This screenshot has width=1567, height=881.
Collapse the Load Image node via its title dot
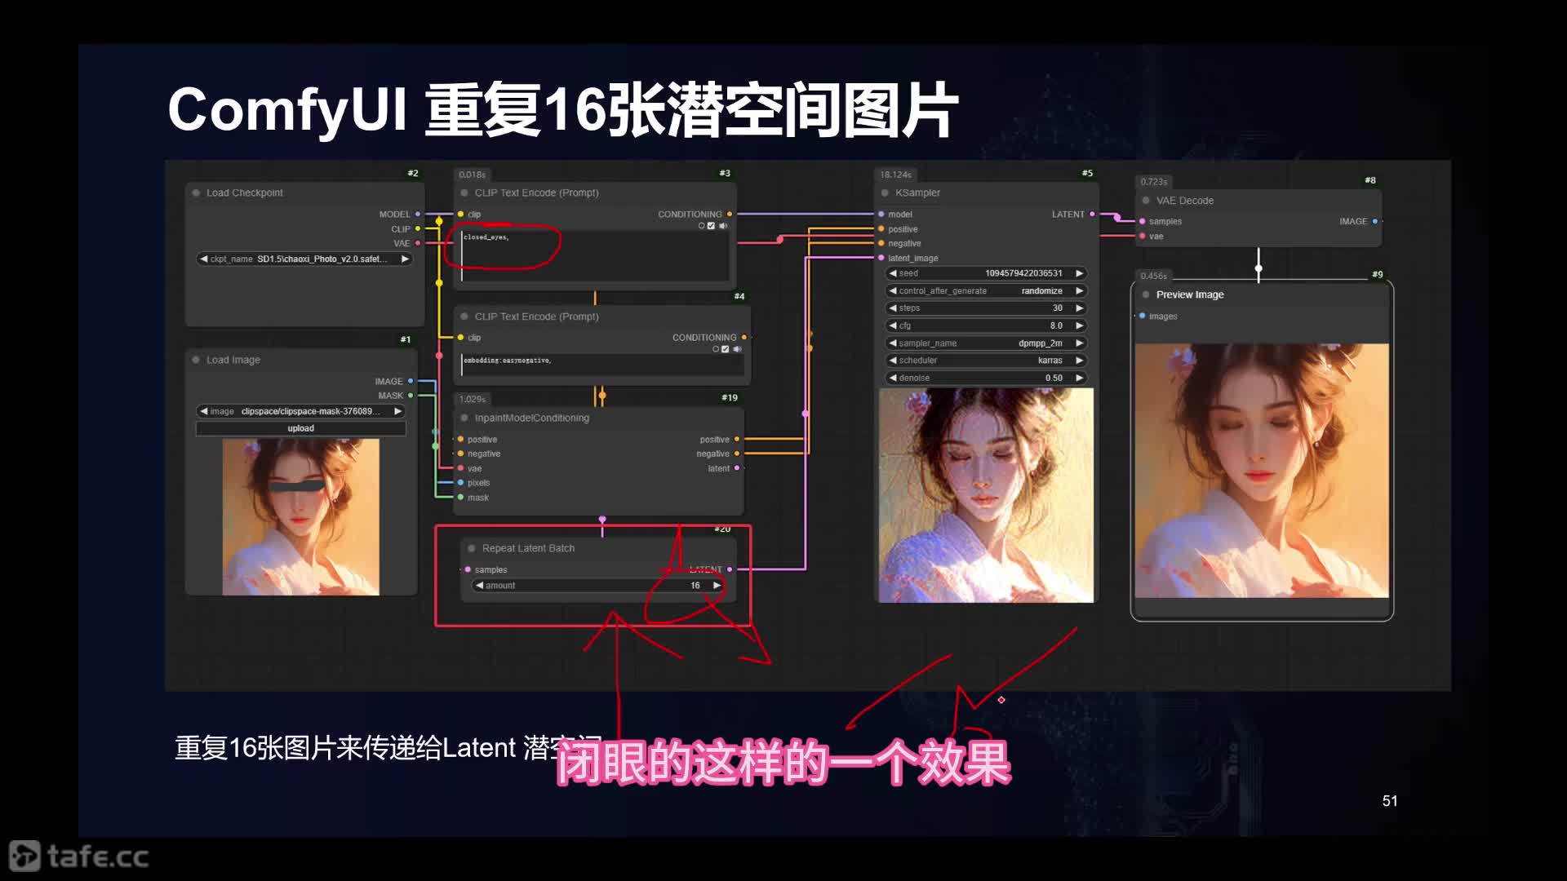coord(196,360)
